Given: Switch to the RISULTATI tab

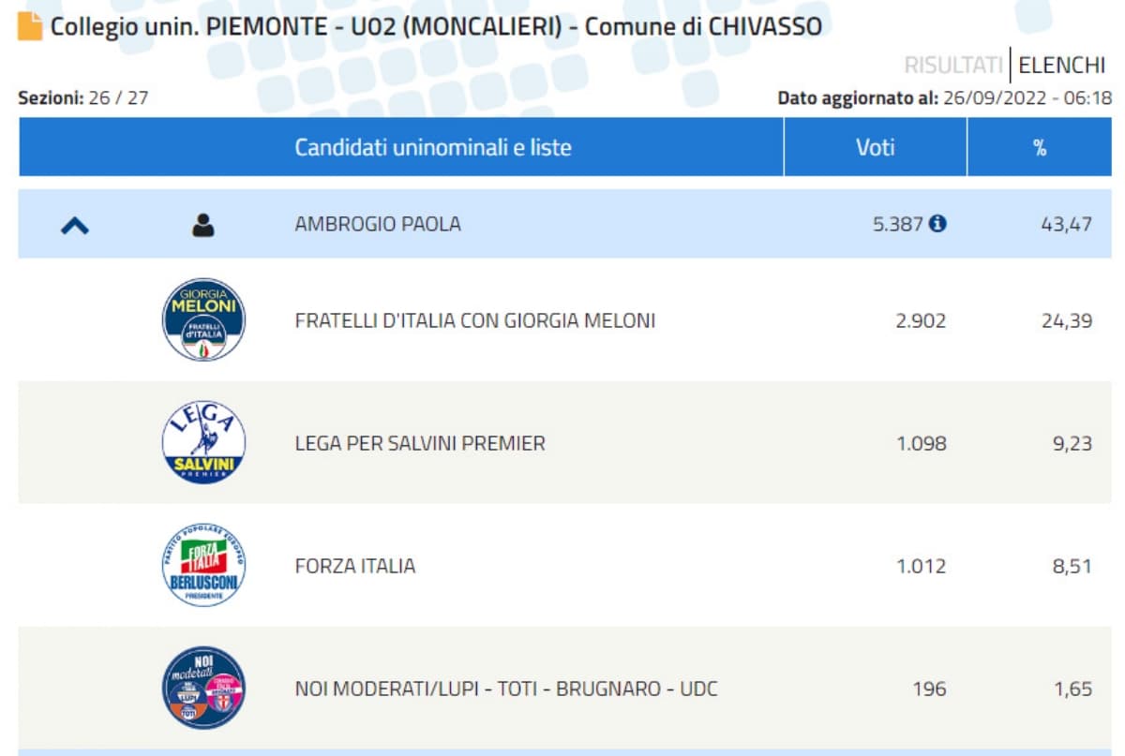Looking at the screenshot, I should [x=952, y=66].
